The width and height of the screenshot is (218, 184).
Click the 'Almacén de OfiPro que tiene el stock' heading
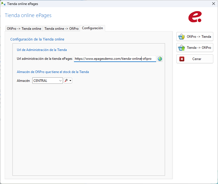(53, 72)
